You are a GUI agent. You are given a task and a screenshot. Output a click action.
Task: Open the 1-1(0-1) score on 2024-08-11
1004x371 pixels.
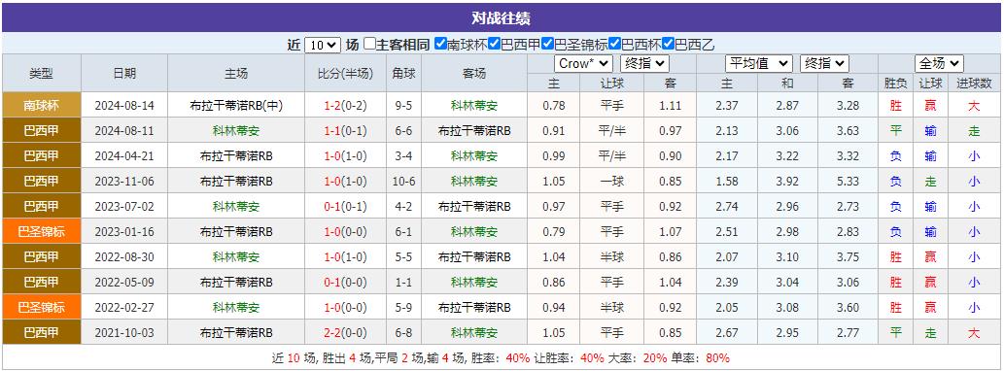coord(345,130)
